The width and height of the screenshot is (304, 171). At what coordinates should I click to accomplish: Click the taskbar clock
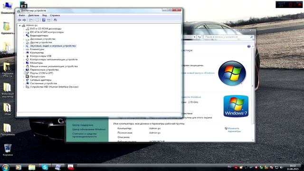point(293,167)
